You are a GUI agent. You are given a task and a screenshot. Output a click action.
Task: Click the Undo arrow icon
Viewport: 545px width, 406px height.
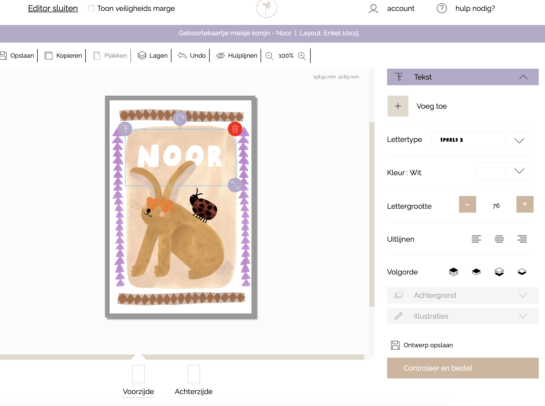[x=182, y=56]
